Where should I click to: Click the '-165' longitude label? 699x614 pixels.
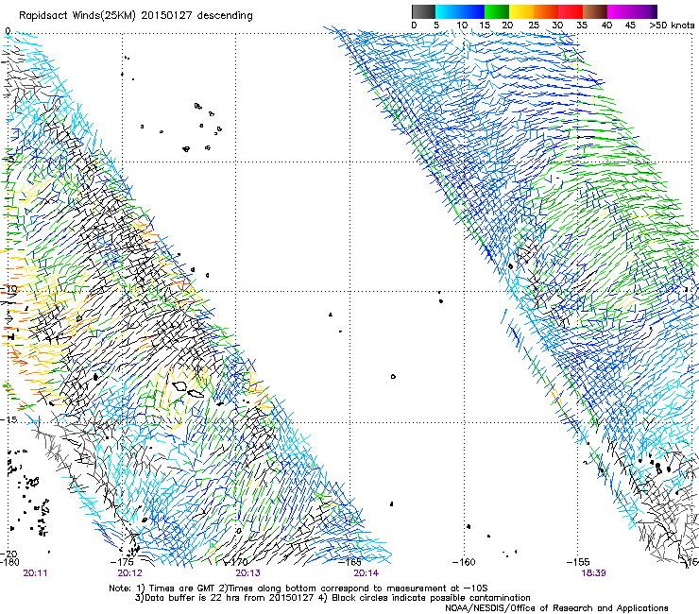click(349, 562)
